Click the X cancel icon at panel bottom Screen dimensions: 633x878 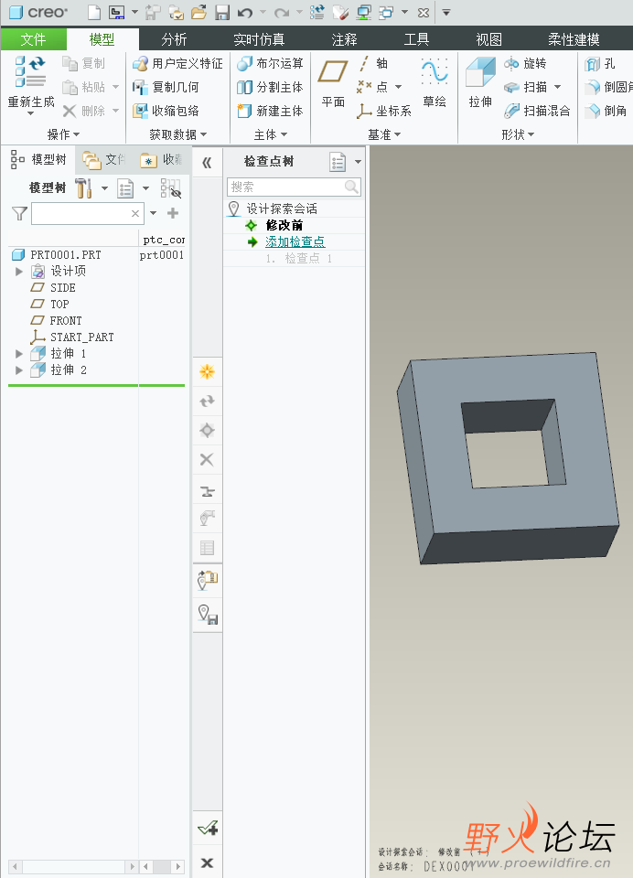click(x=208, y=862)
